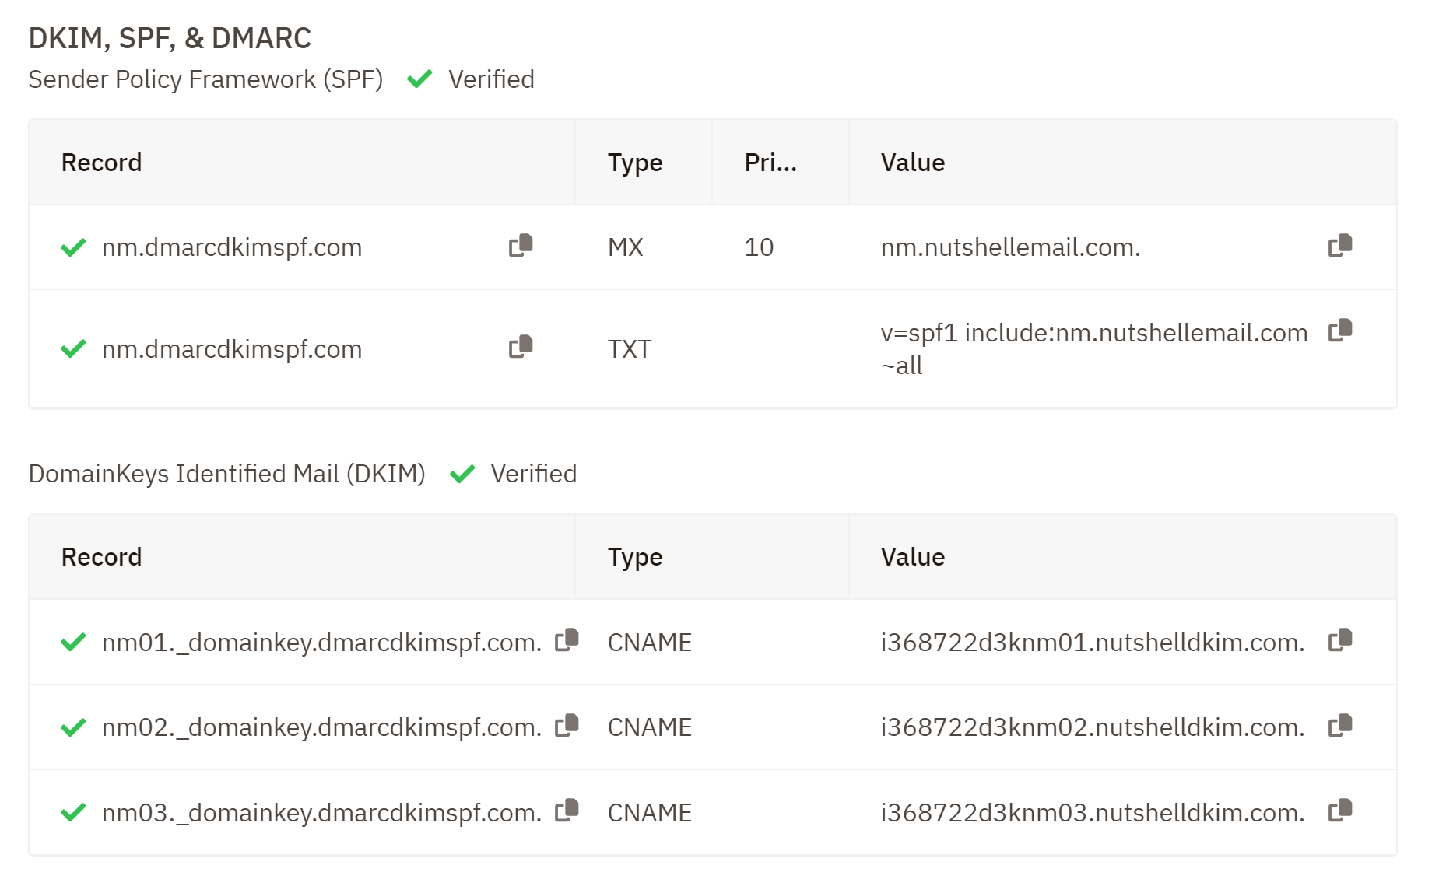Select the MX type cell

pos(626,247)
